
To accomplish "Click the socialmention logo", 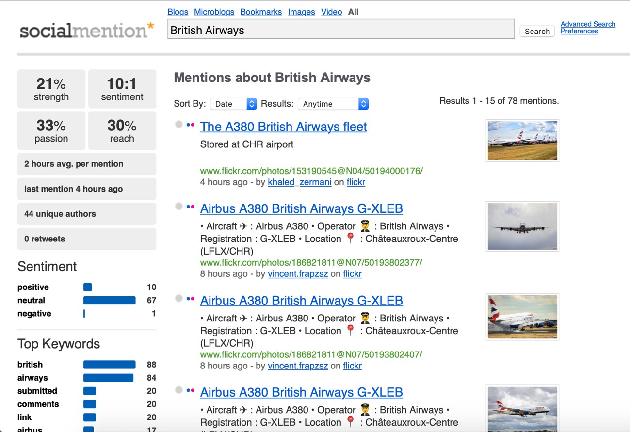I will tap(87, 31).
